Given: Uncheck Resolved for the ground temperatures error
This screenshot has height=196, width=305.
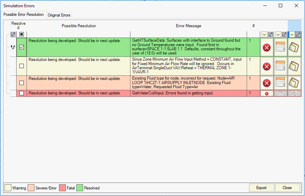Looking at the screenshot, I should [21, 47].
